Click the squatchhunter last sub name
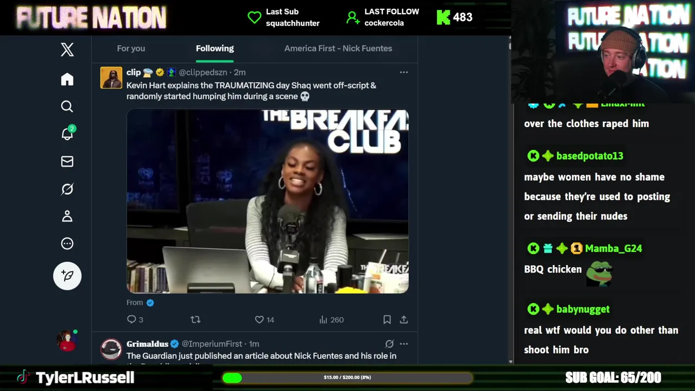Image resolution: width=695 pixels, height=391 pixels. tap(293, 23)
